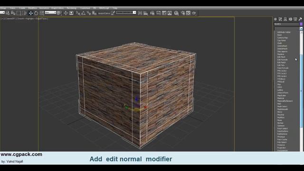Switch to Utilities hammer tab
Image resolution: width=304 pixels, height=171 pixels.
click(300, 19)
